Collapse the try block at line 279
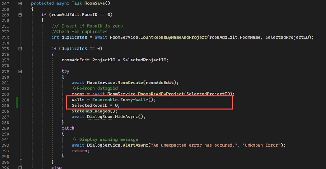This screenshot has height=169, width=326. 20,71
